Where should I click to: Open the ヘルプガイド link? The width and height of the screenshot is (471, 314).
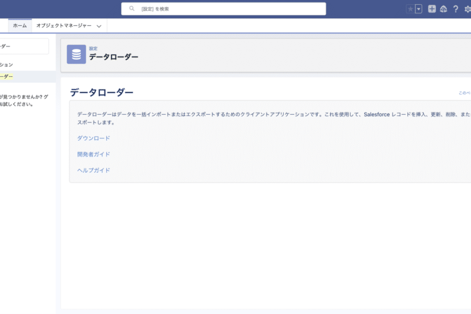(x=94, y=171)
